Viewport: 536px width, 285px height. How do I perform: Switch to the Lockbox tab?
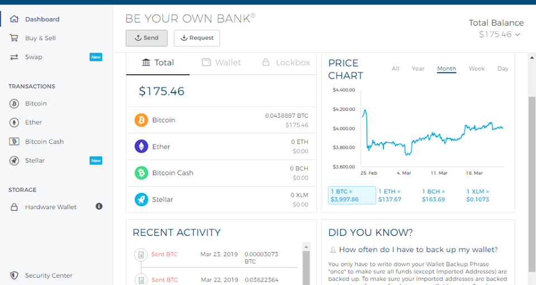pyautogui.click(x=286, y=63)
